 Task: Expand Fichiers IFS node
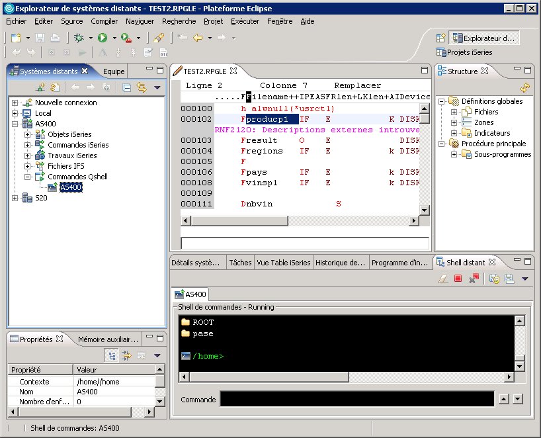pyautogui.click(x=28, y=166)
